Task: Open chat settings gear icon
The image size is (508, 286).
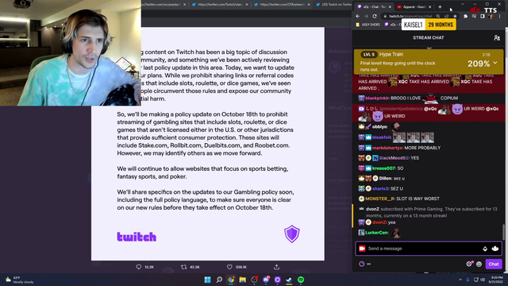Action: 469,264
